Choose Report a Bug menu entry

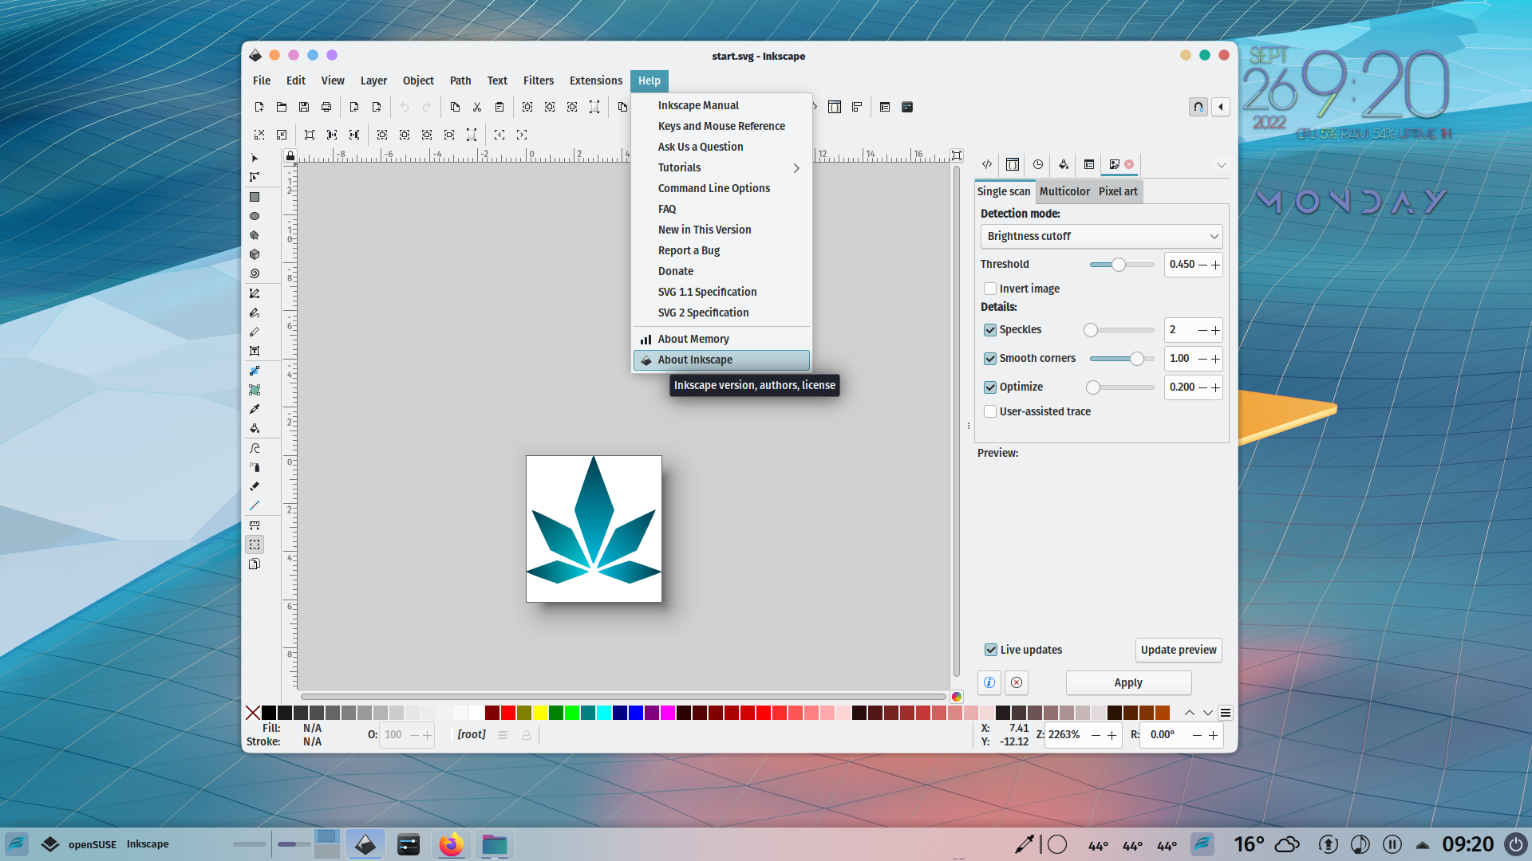(x=723, y=250)
